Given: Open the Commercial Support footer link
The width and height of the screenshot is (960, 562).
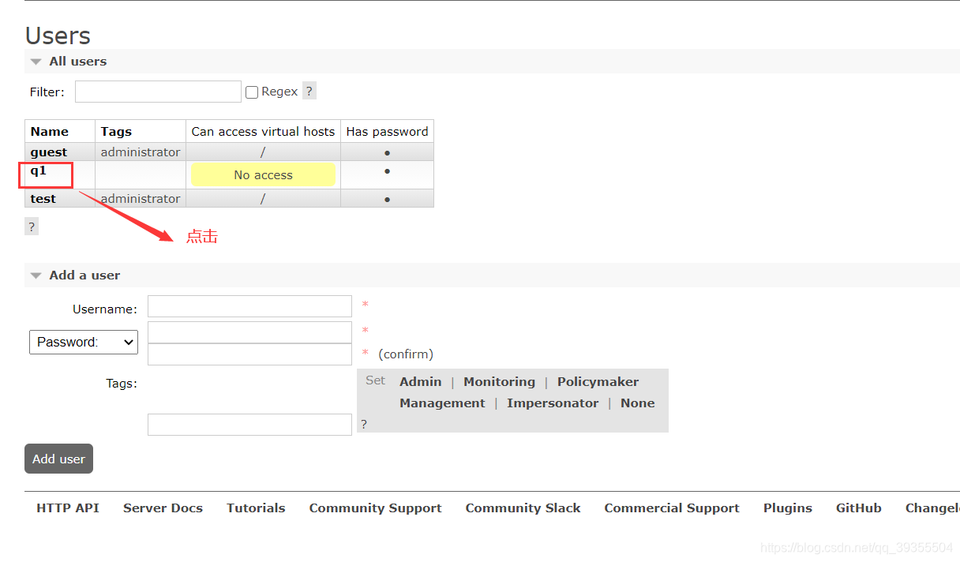Looking at the screenshot, I should [x=672, y=508].
